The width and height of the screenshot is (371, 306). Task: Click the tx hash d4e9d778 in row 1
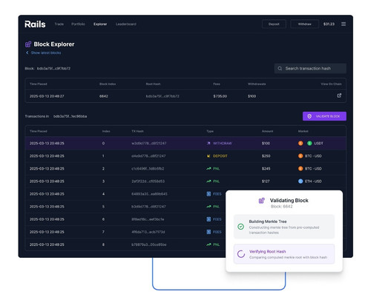click(148, 156)
